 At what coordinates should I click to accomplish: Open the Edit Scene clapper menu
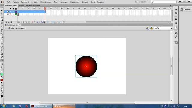[x=148, y=28]
